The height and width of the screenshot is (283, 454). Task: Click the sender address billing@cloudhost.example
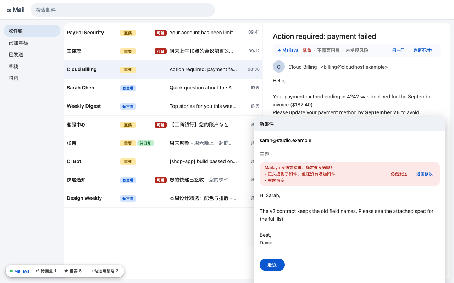pyautogui.click(x=354, y=67)
